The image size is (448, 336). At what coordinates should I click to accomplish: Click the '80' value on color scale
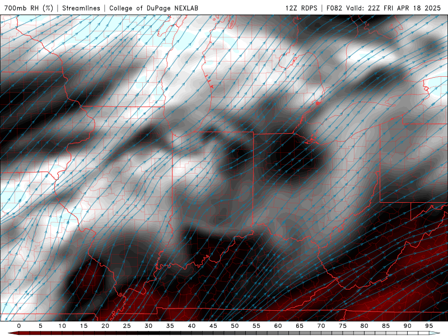click(x=365, y=326)
